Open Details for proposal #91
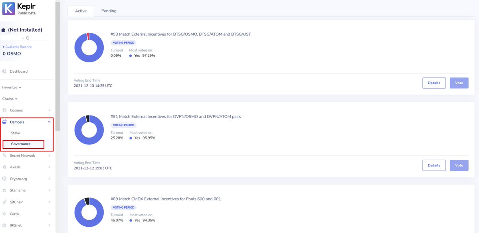 click(434, 165)
